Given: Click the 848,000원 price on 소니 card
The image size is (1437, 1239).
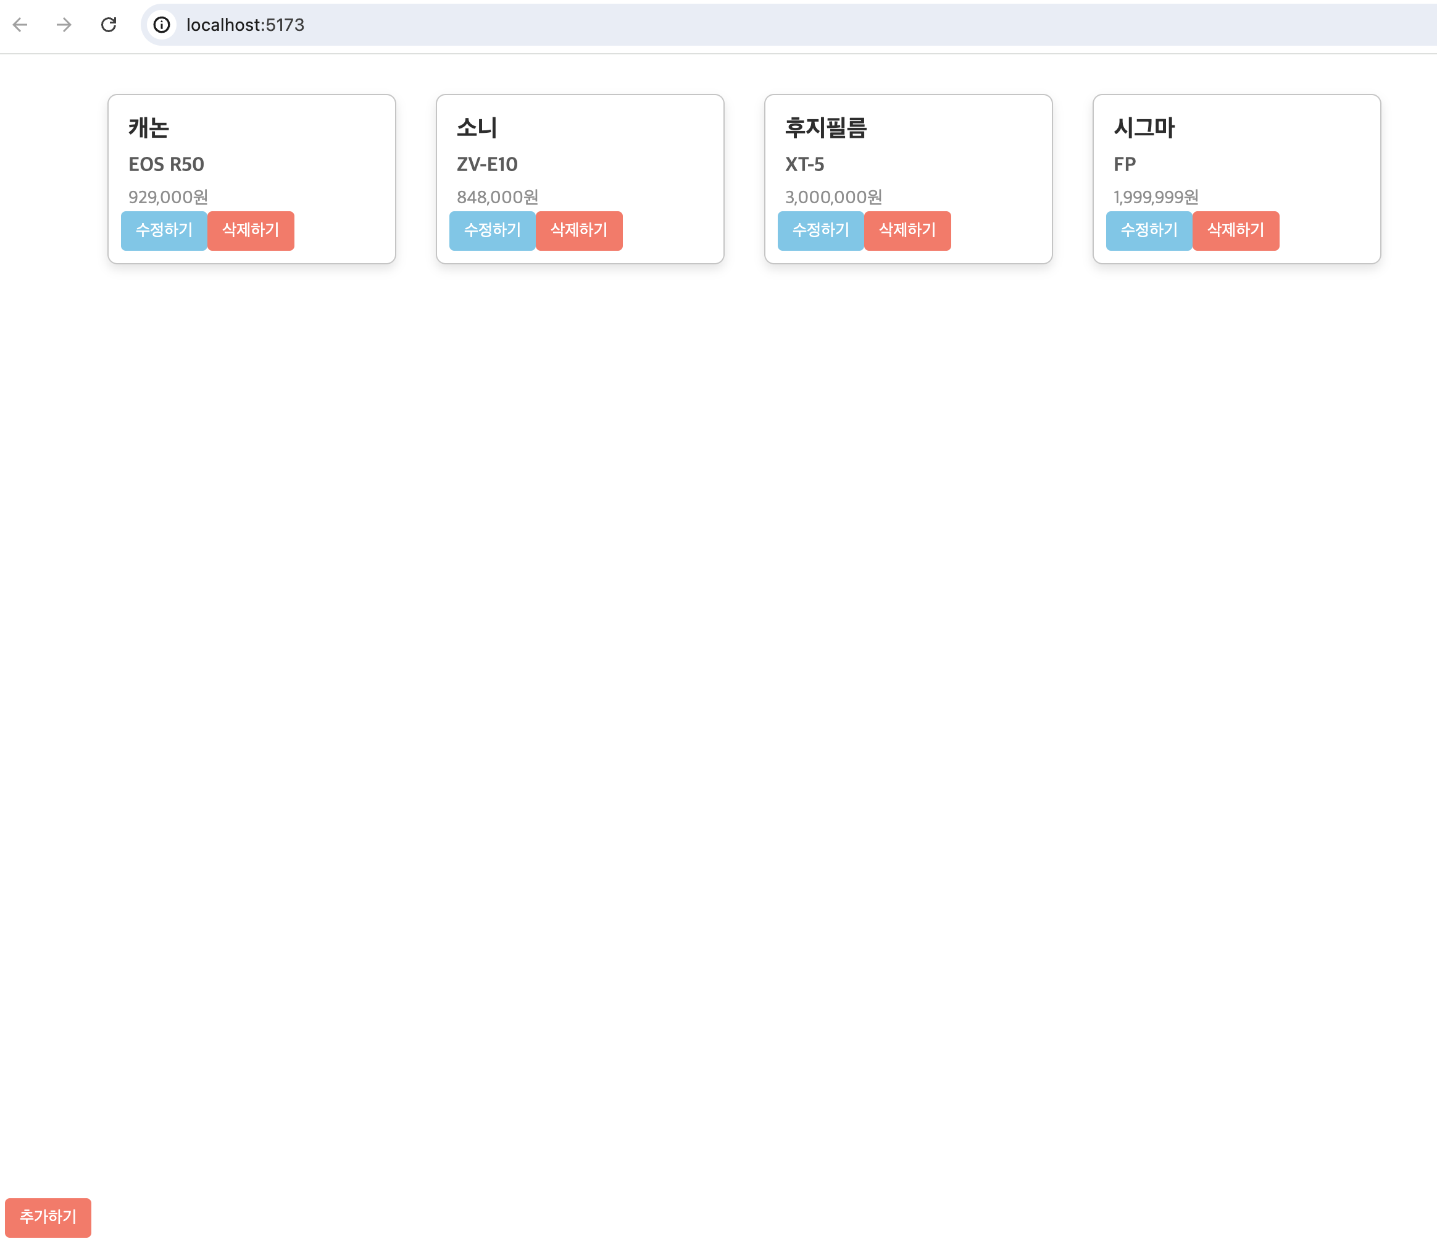Looking at the screenshot, I should pyautogui.click(x=498, y=197).
